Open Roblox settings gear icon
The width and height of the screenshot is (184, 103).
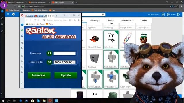[178, 15]
